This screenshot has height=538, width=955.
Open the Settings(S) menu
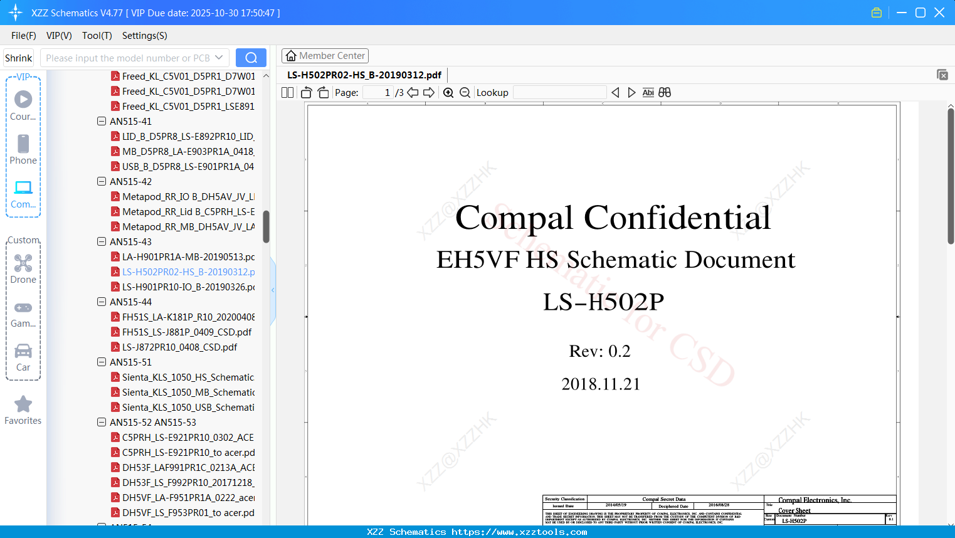click(145, 36)
